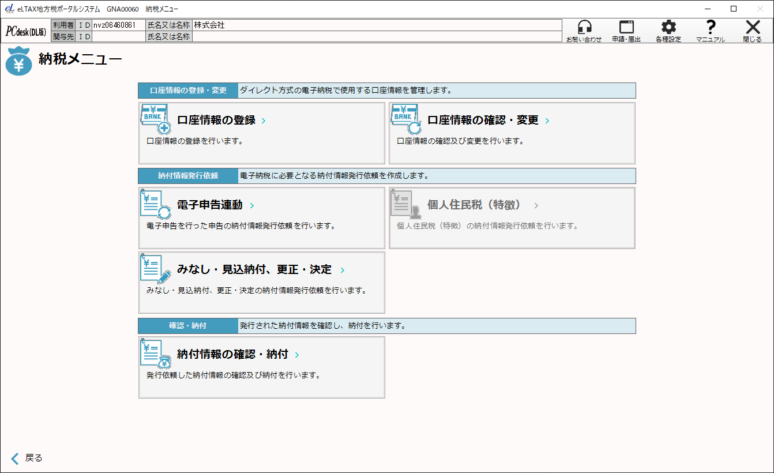Open 申請・届出 window icon

pyautogui.click(x=626, y=27)
